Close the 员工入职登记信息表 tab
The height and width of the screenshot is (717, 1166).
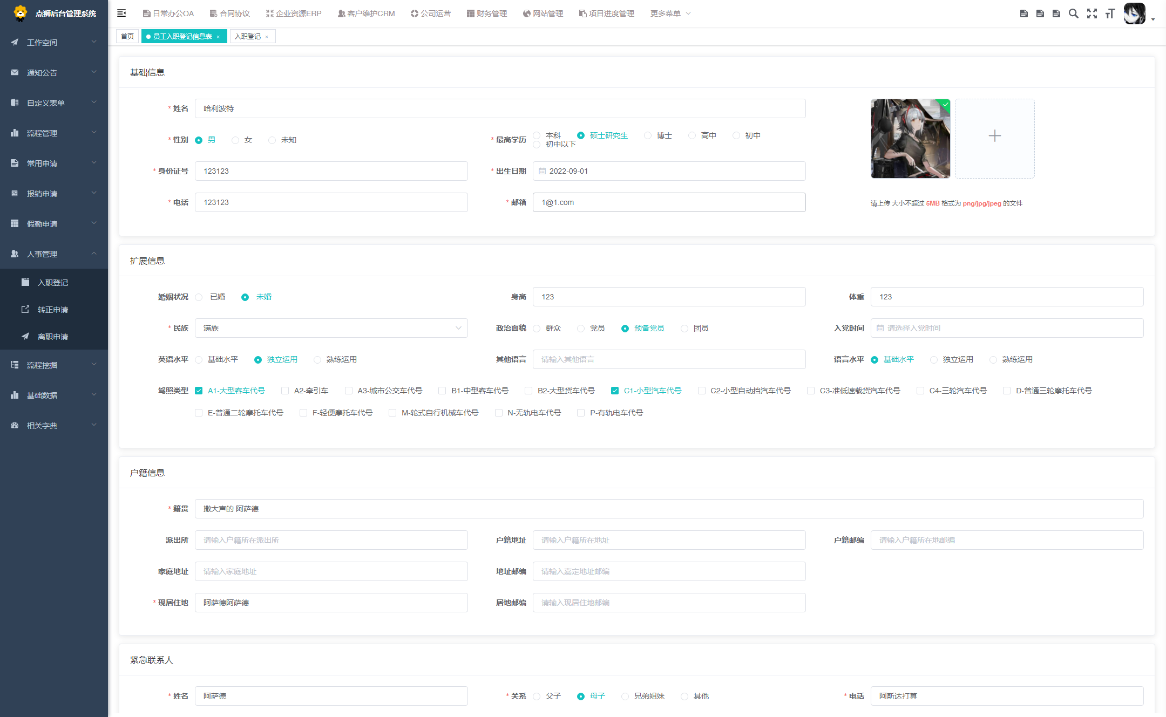[x=218, y=37]
